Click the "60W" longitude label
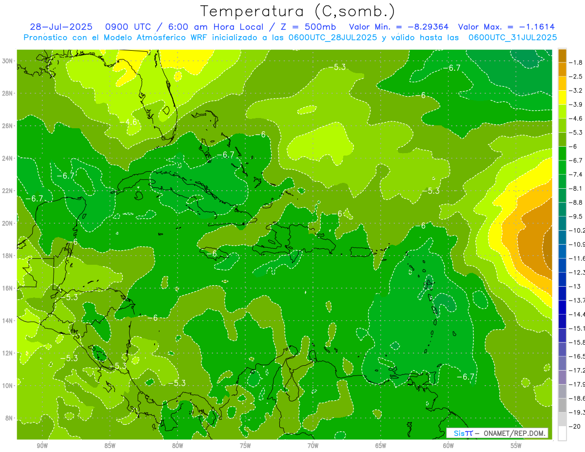 tap(448, 446)
